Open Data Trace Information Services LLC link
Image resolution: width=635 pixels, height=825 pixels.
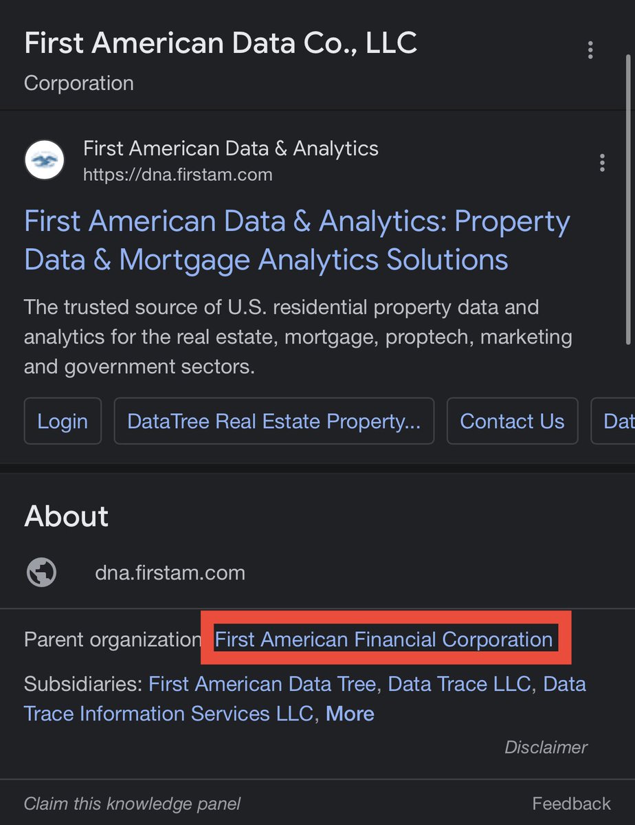pos(168,713)
